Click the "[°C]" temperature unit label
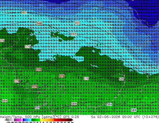This screenshot has width=159, height=123. pos(58,117)
